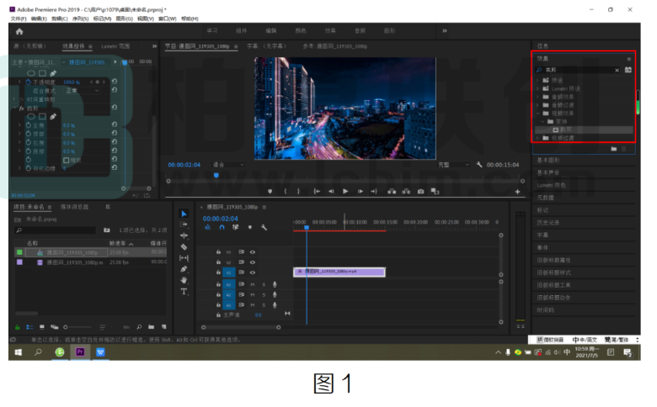The image size is (657, 407).
Task: Clear the Effects panel search field
Action: tap(617, 71)
